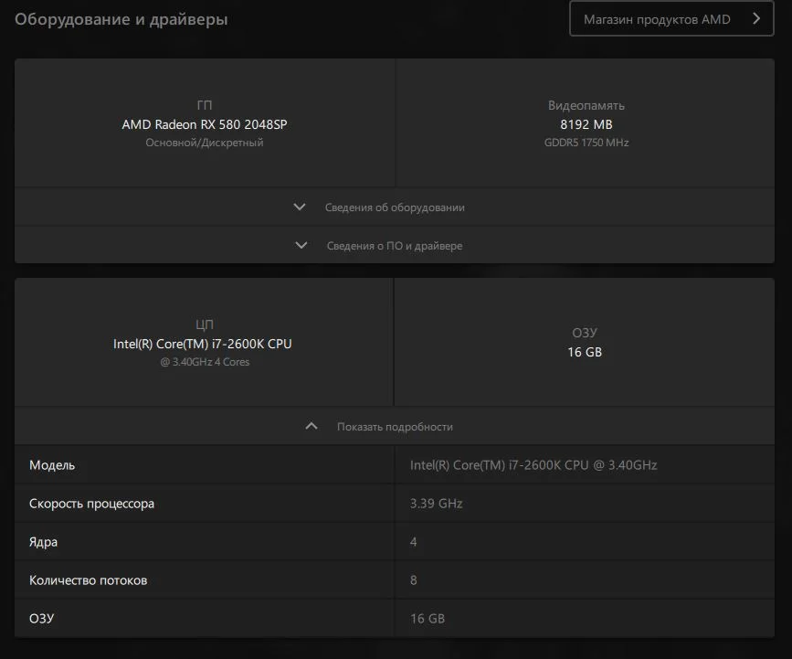This screenshot has width=792, height=659.
Task: Click the ОЗУ label in details table
Action: tap(41, 619)
